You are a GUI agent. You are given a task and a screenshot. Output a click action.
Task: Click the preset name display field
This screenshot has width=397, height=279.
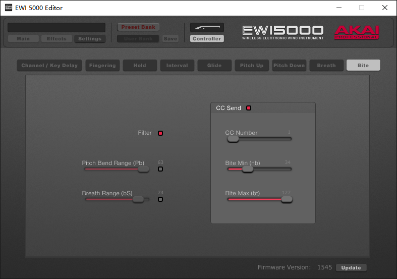coord(56,27)
